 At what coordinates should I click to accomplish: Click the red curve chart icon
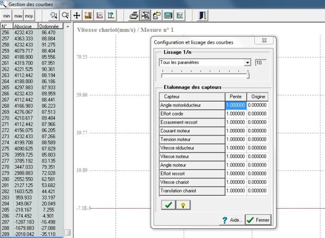click(100, 15)
